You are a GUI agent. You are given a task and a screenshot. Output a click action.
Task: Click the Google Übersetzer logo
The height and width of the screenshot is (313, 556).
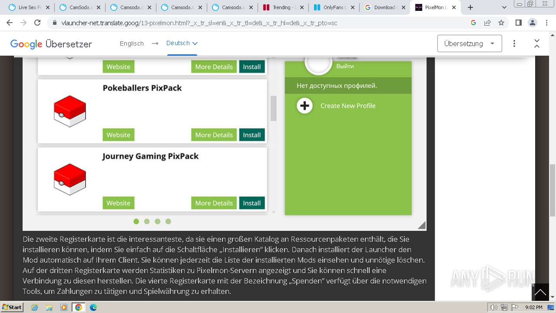tap(51, 44)
